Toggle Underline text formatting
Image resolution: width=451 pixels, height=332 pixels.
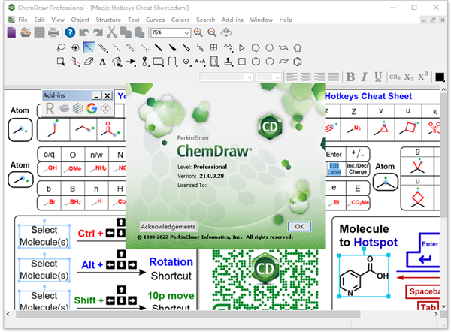pyautogui.click(x=377, y=77)
